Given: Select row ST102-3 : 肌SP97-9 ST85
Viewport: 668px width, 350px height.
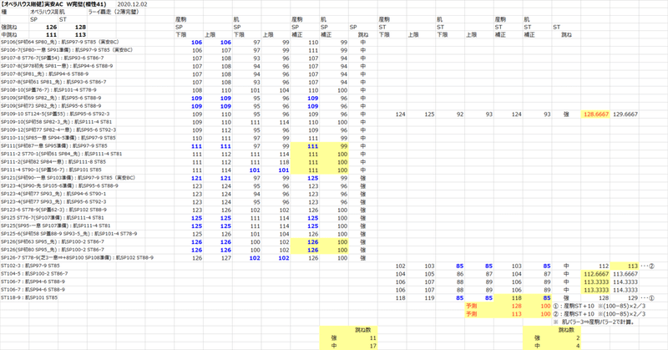Looking at the screenshot, I should 30,266.
